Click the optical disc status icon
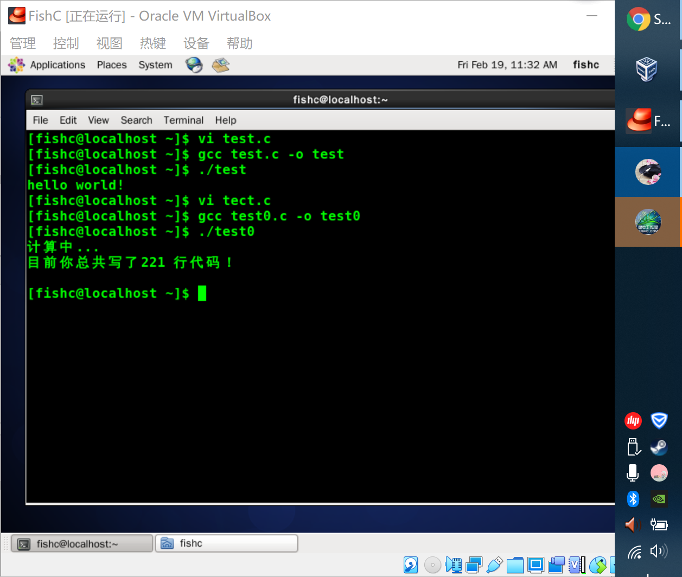The image size is (682, 577). point(432,565)
